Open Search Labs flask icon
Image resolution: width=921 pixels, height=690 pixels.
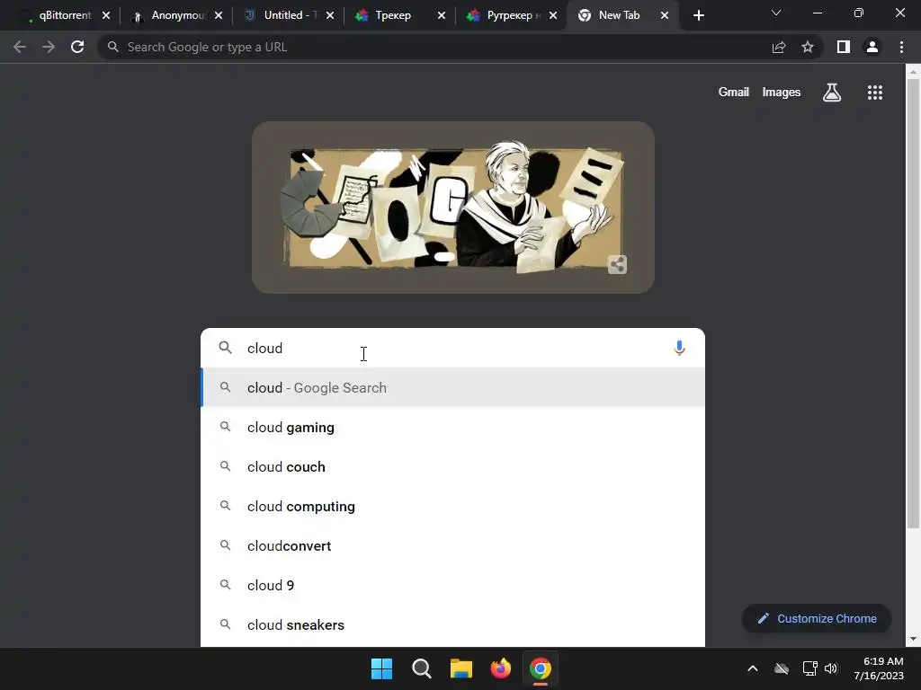[832, 93]
